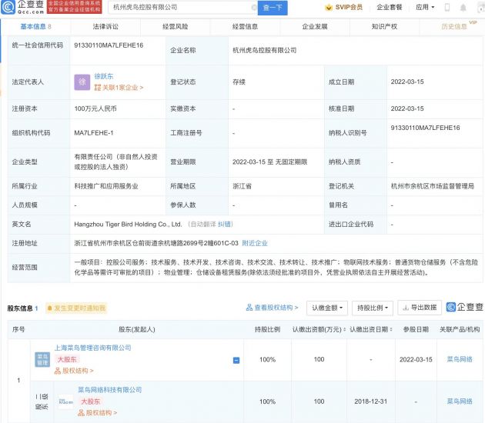Switch to the 经营信息 tab
This screenshot has width=485, height=423.
pos(245,27)
